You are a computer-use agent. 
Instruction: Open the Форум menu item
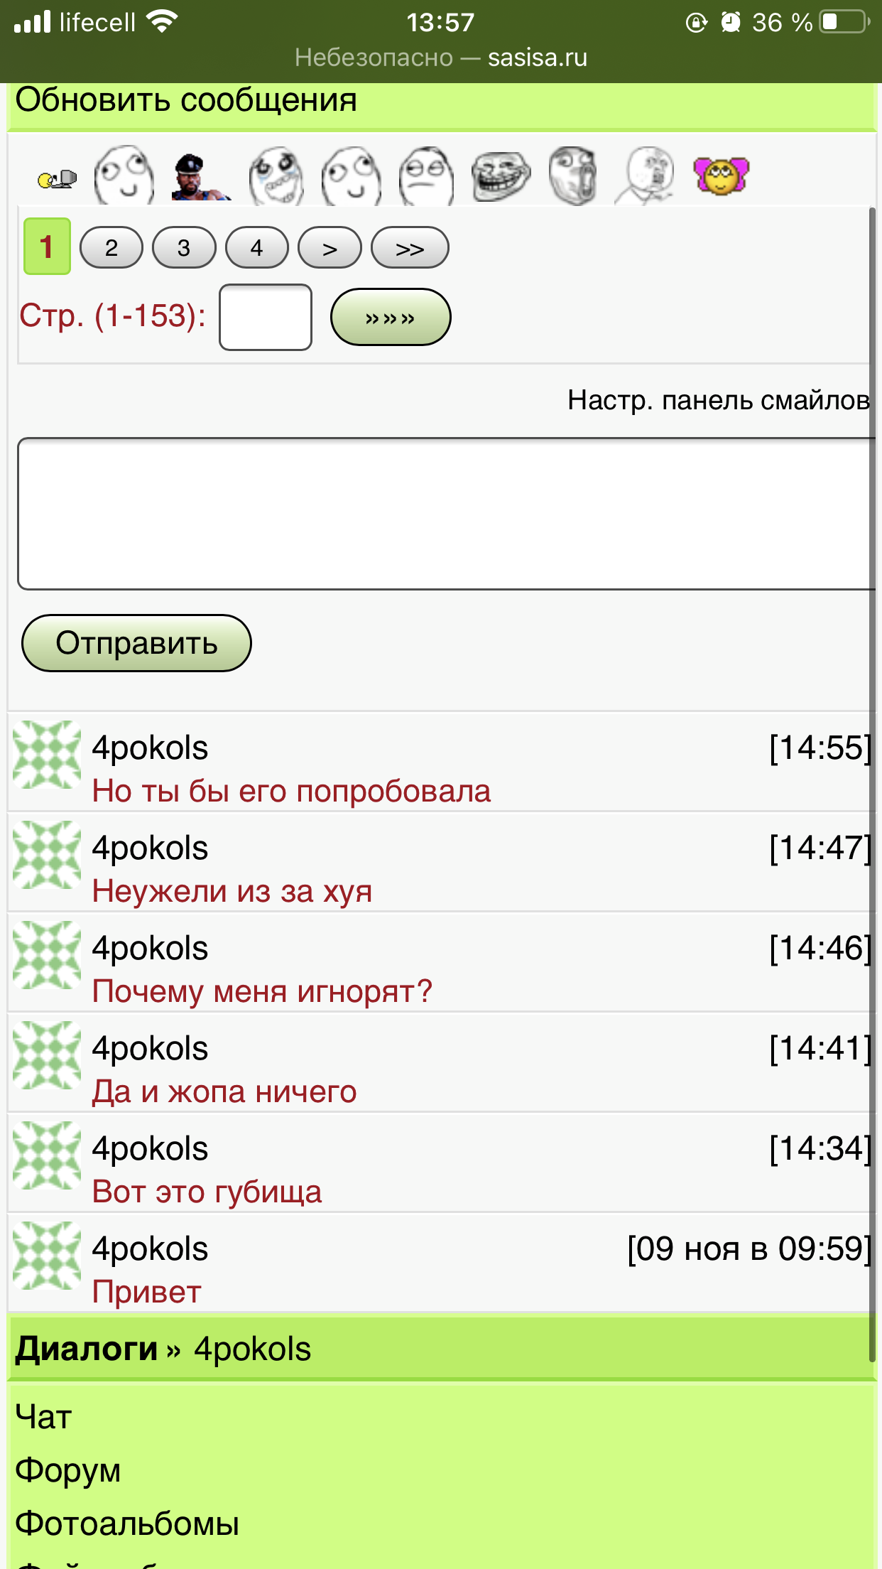coord(68,1470)
